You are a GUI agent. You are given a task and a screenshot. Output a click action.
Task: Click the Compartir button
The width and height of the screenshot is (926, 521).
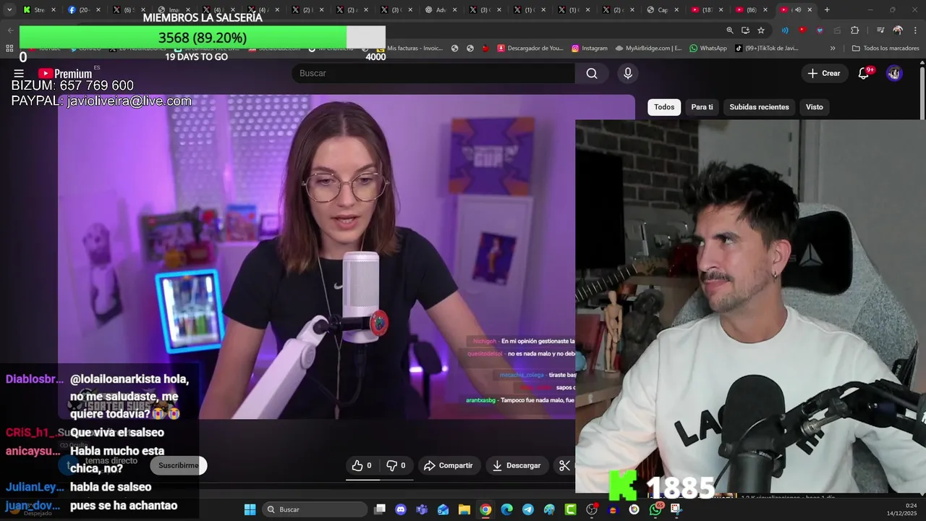tap(448, 465)
